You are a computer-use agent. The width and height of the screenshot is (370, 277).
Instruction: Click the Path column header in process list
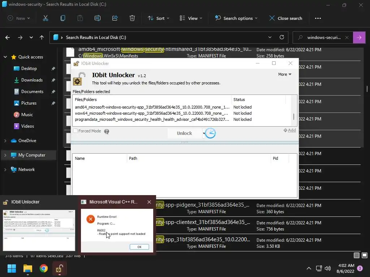199,159
